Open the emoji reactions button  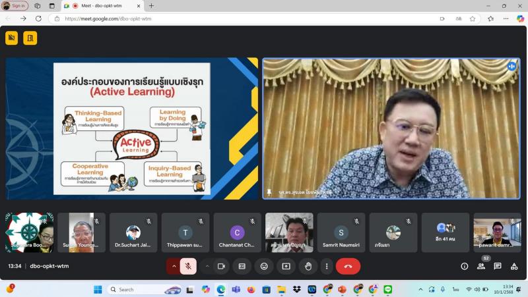click(264, 267)
